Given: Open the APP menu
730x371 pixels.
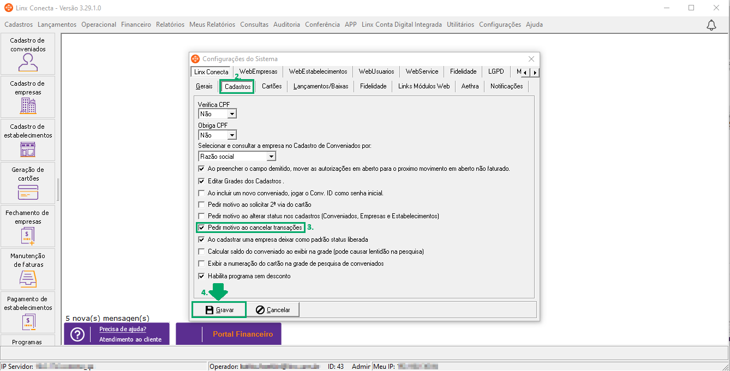Looking at the screenshot, I should click(351, 25).
